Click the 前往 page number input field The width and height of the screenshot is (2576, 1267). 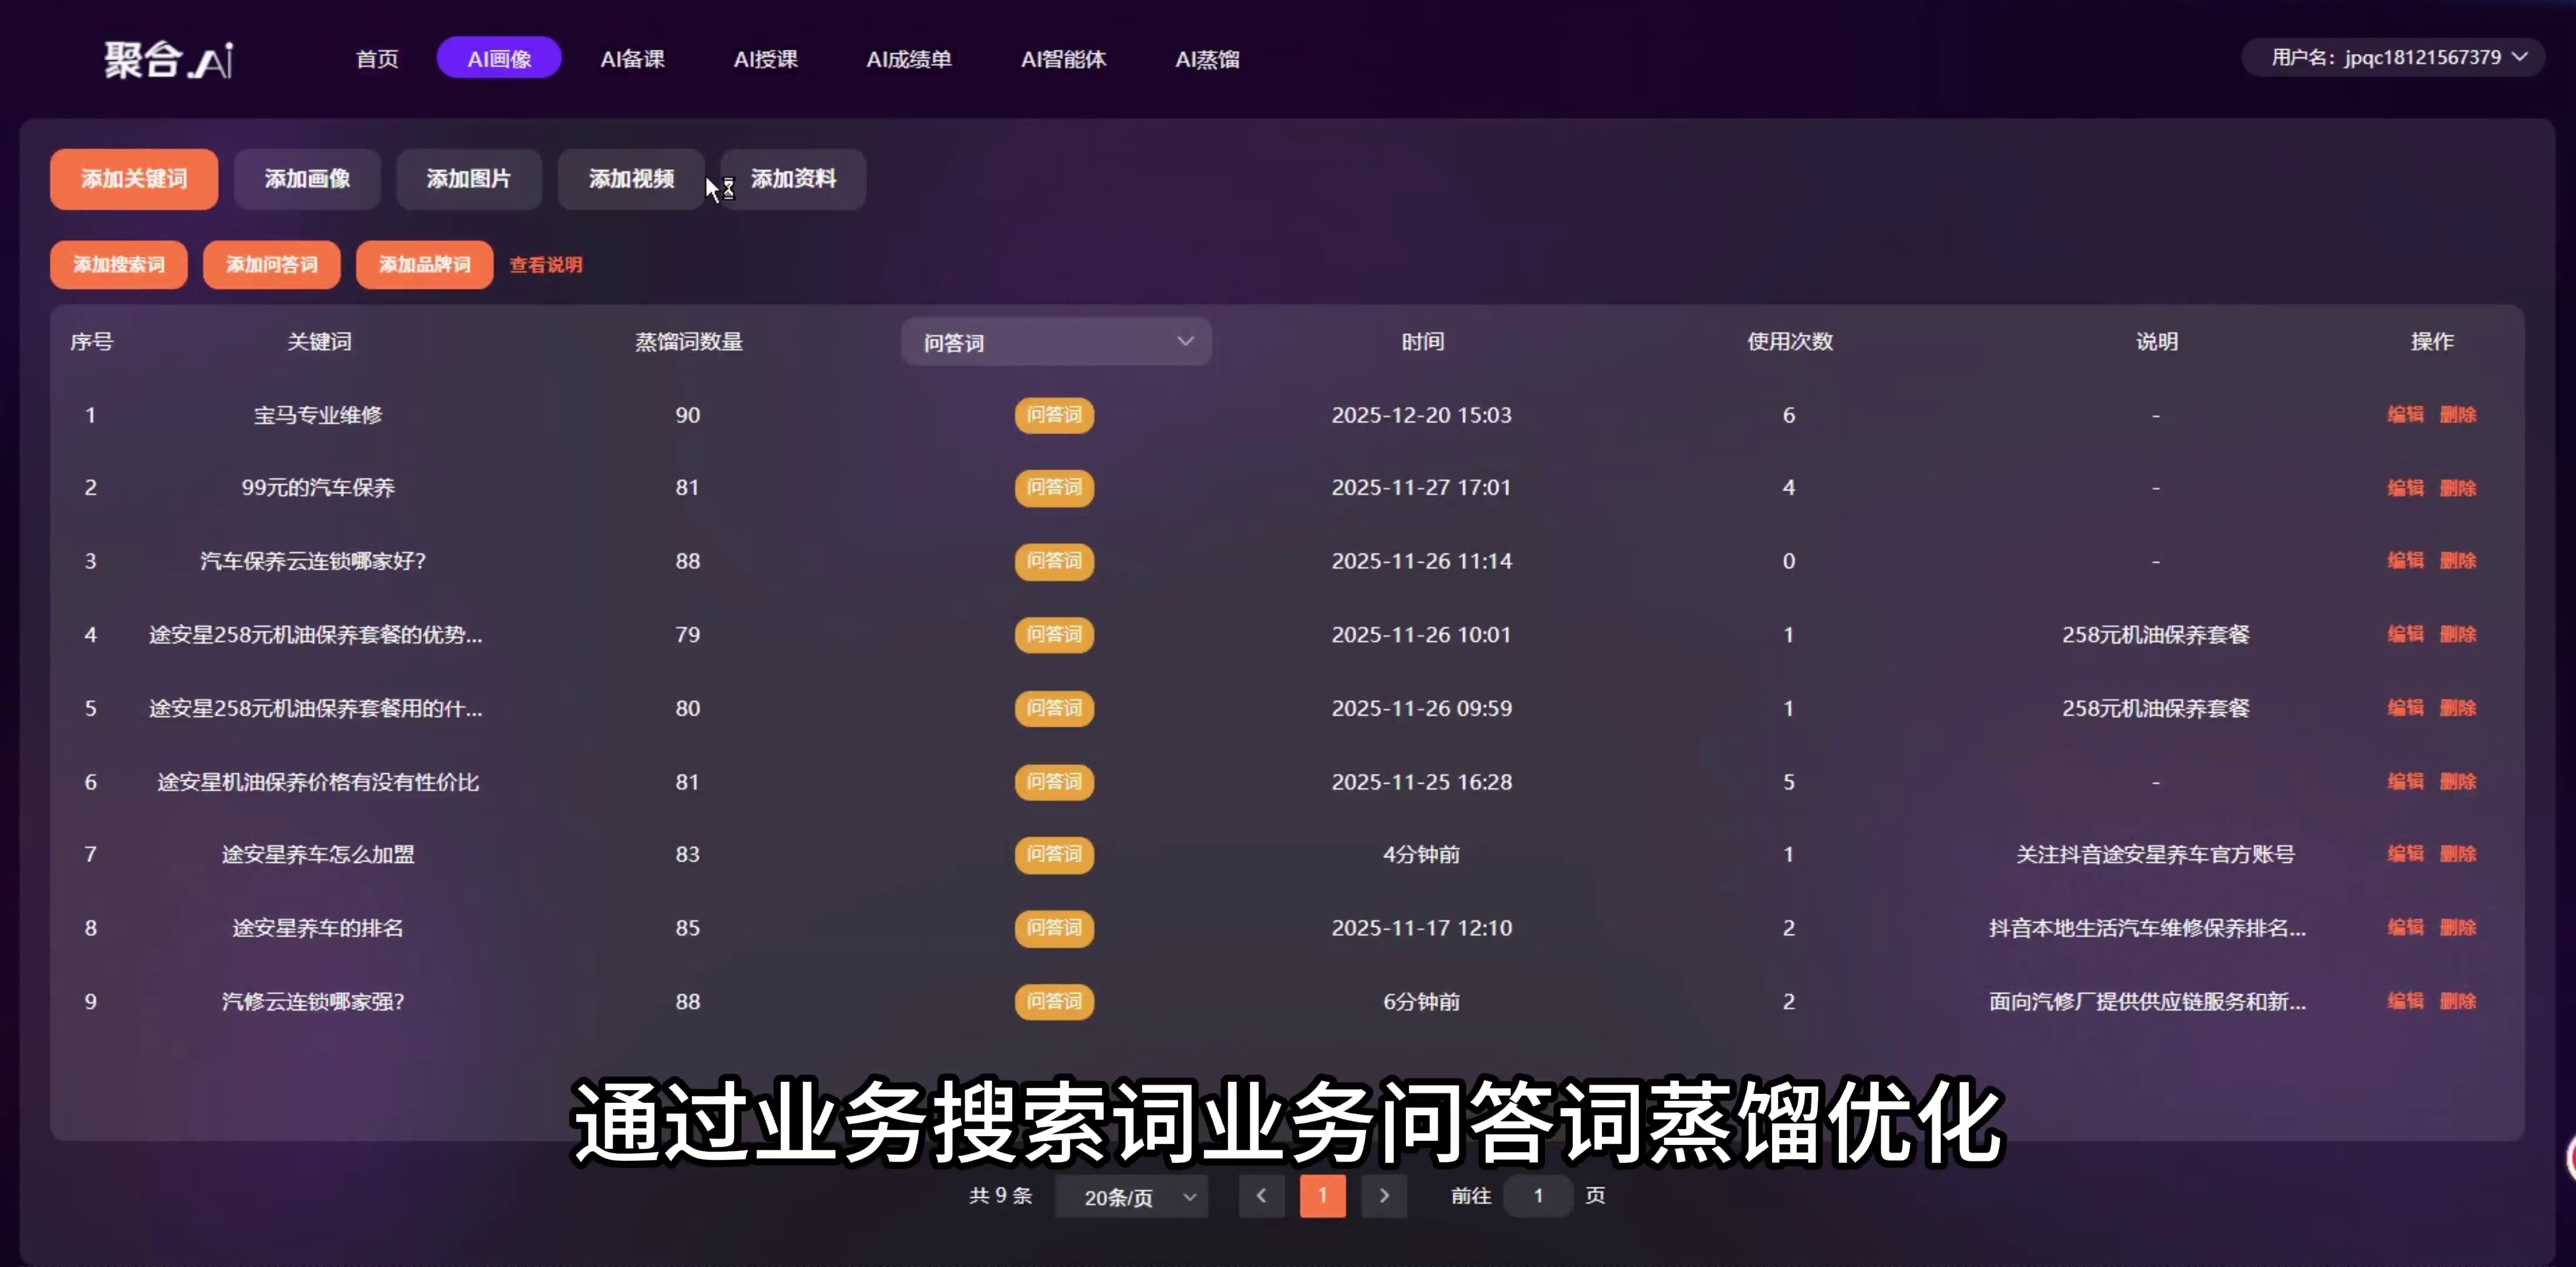pos(1537,1196)
